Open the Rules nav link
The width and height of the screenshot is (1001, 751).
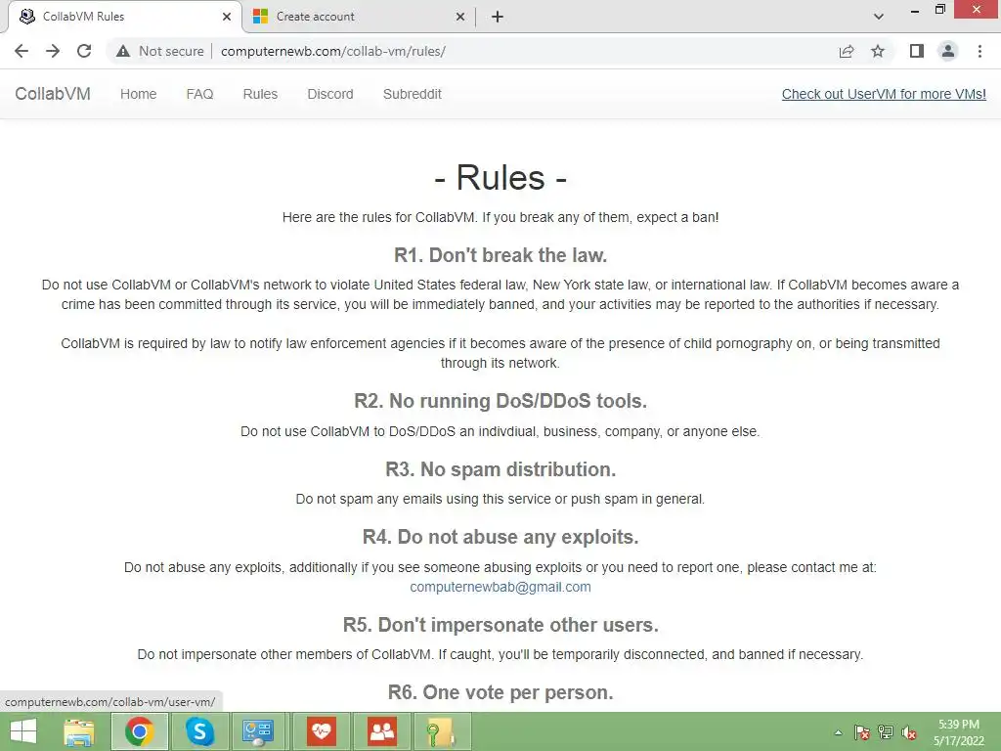pyautogui.click(x=260, y=94)
